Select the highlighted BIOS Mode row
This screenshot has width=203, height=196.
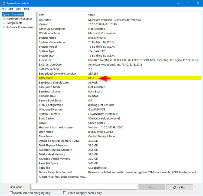click(x=46, y=78)
